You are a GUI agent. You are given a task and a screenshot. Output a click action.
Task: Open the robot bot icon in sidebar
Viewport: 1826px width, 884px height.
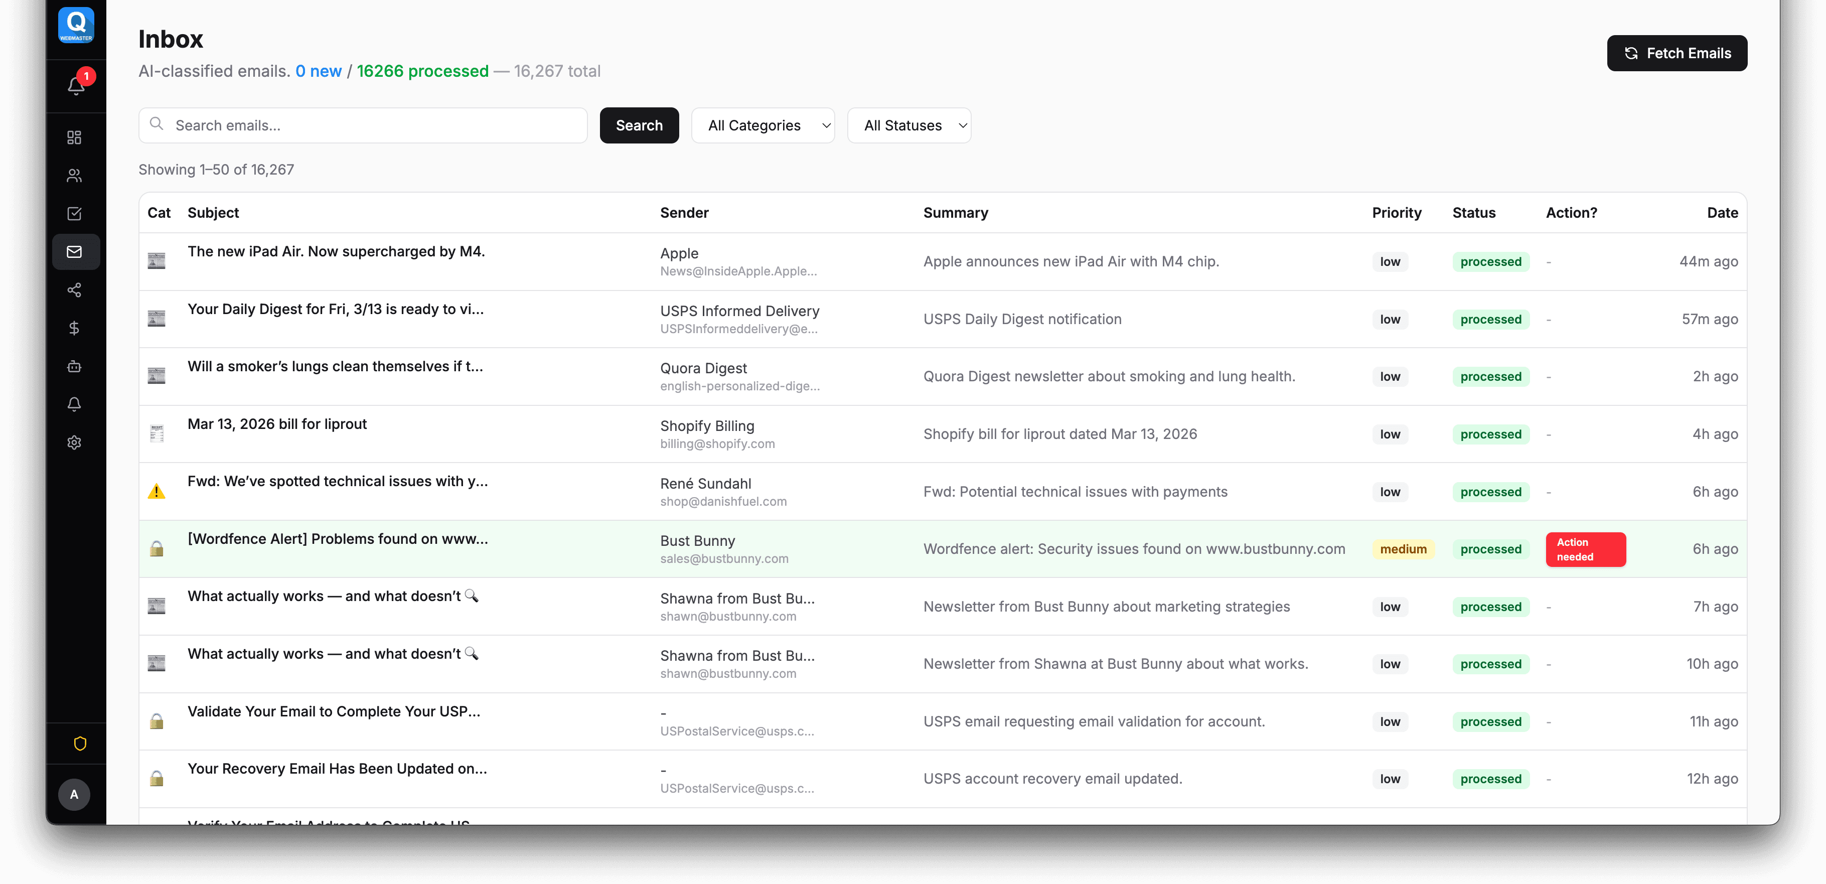74,367
